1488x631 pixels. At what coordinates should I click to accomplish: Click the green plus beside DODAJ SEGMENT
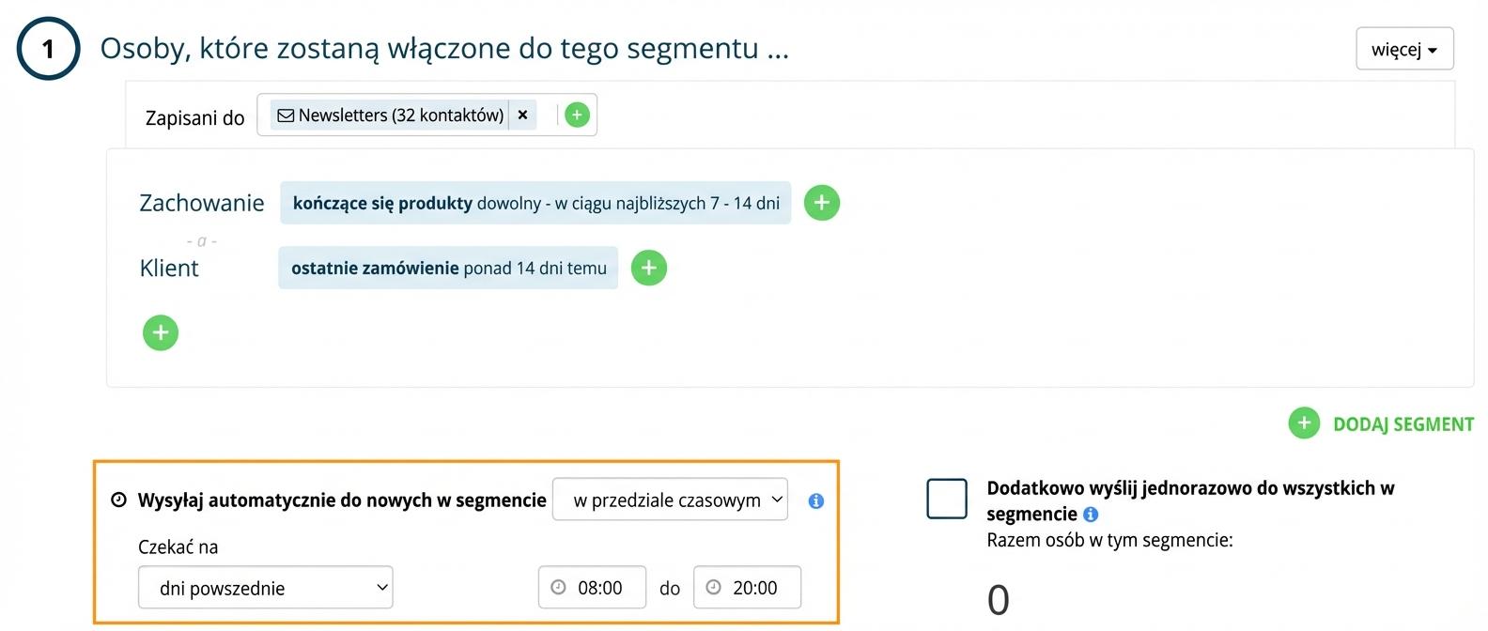pyautogui.click(x=1304, y=423)
